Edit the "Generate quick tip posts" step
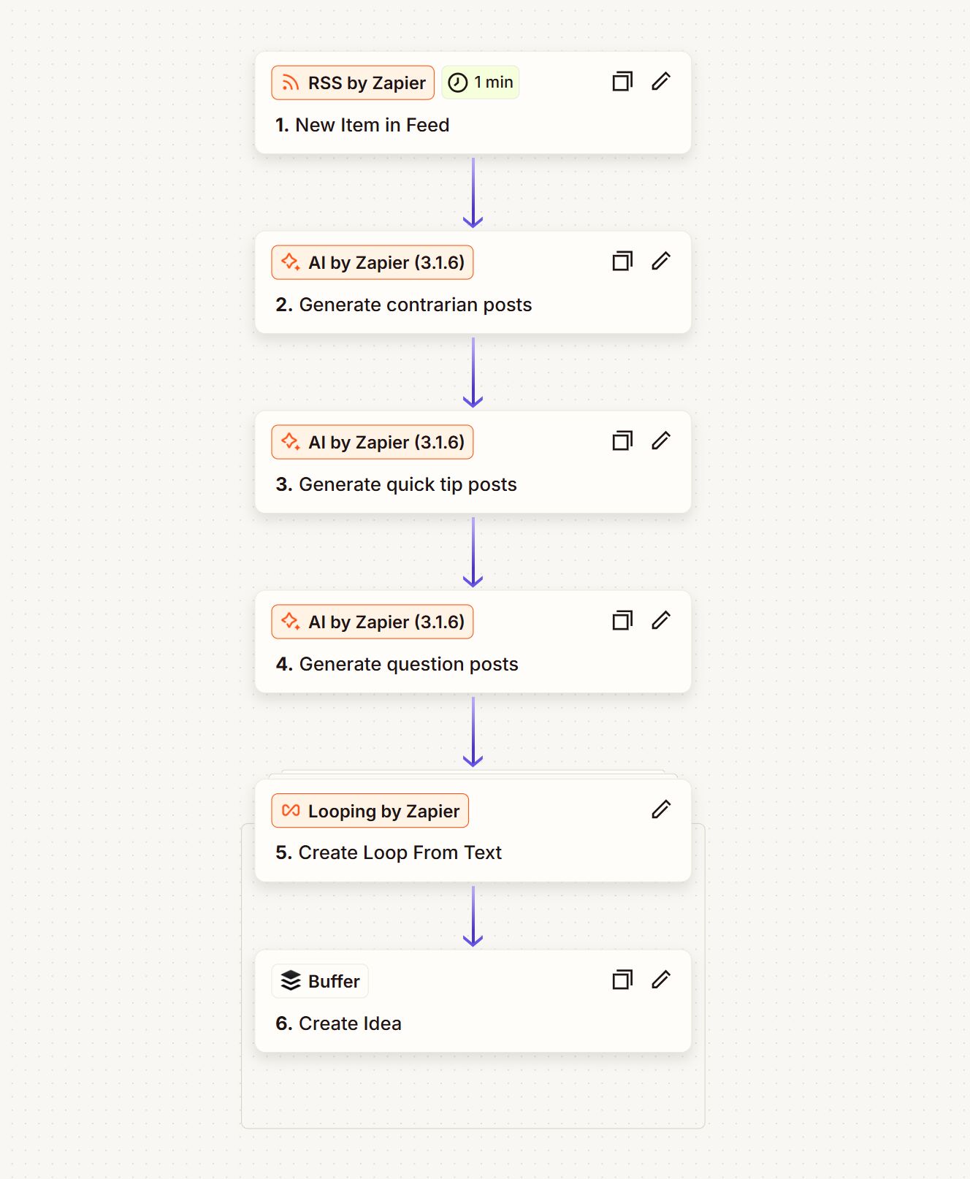Screen dimensions: 970x1179 [661, 440]
